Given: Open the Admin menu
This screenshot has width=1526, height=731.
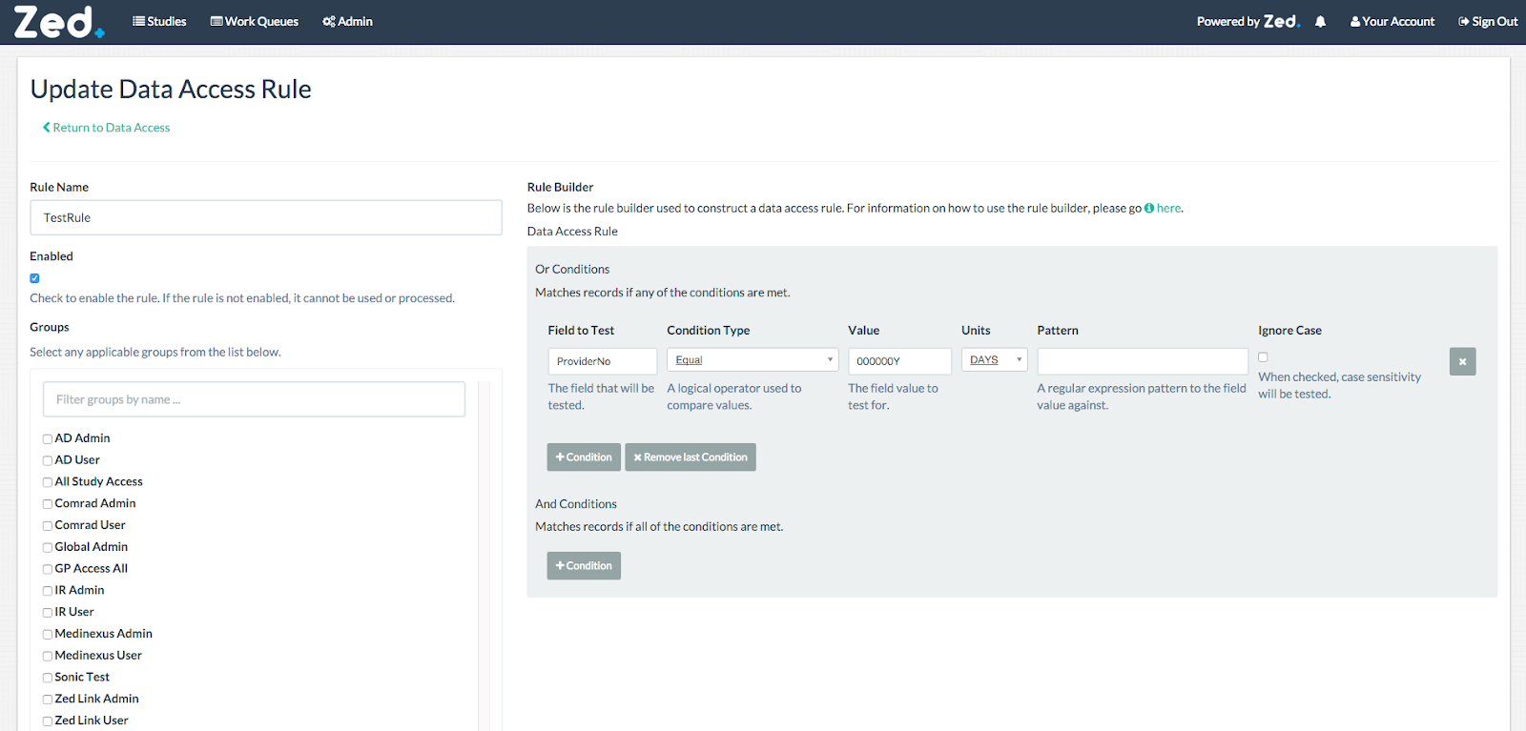Looking at the screenshot, I should pos(348,21).
